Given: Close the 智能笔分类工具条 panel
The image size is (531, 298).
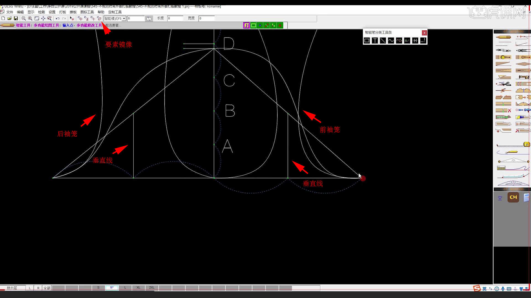Looking at the screenshot, I should (x=424, y=33).
